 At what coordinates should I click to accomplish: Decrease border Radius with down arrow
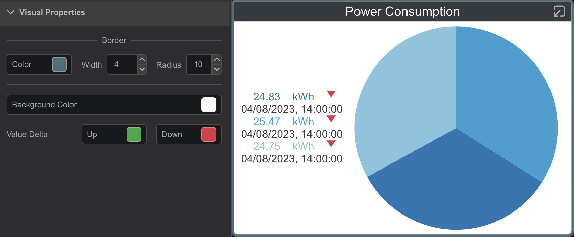click(x=217, y=69)
